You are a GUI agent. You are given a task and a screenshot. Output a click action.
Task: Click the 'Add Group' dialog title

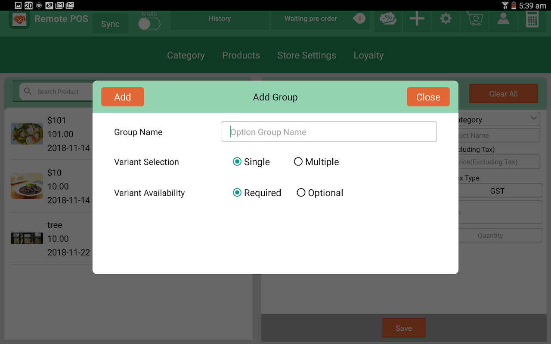[275, 97]
